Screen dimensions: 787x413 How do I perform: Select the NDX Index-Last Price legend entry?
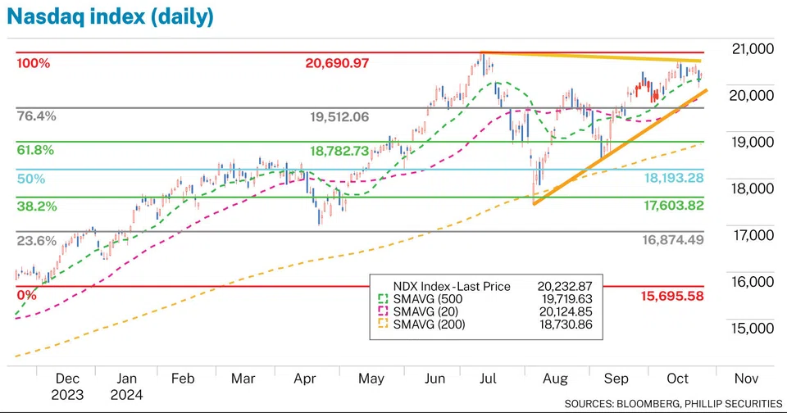[x=453, y=287]
